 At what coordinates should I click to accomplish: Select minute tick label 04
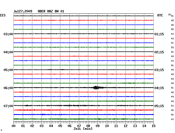tap(51, 126)
